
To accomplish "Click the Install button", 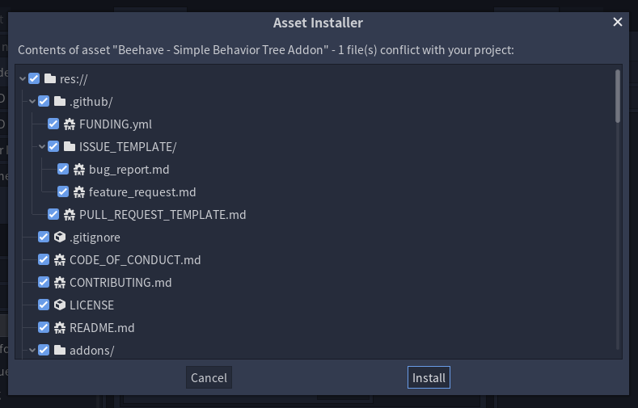I will [x=429, y=377].
